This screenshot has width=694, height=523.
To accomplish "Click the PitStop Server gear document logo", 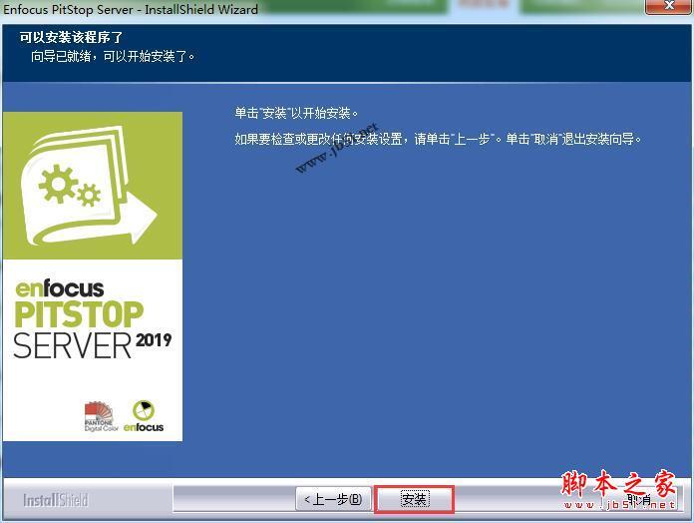I will click(91, 186).
